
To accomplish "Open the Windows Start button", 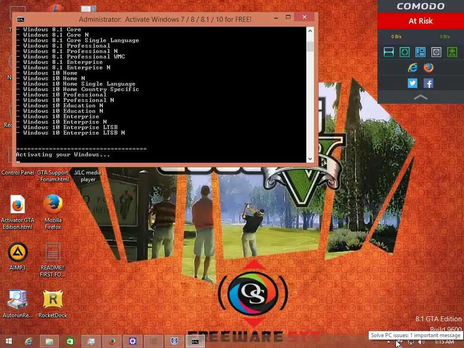I will click(9, 342).
